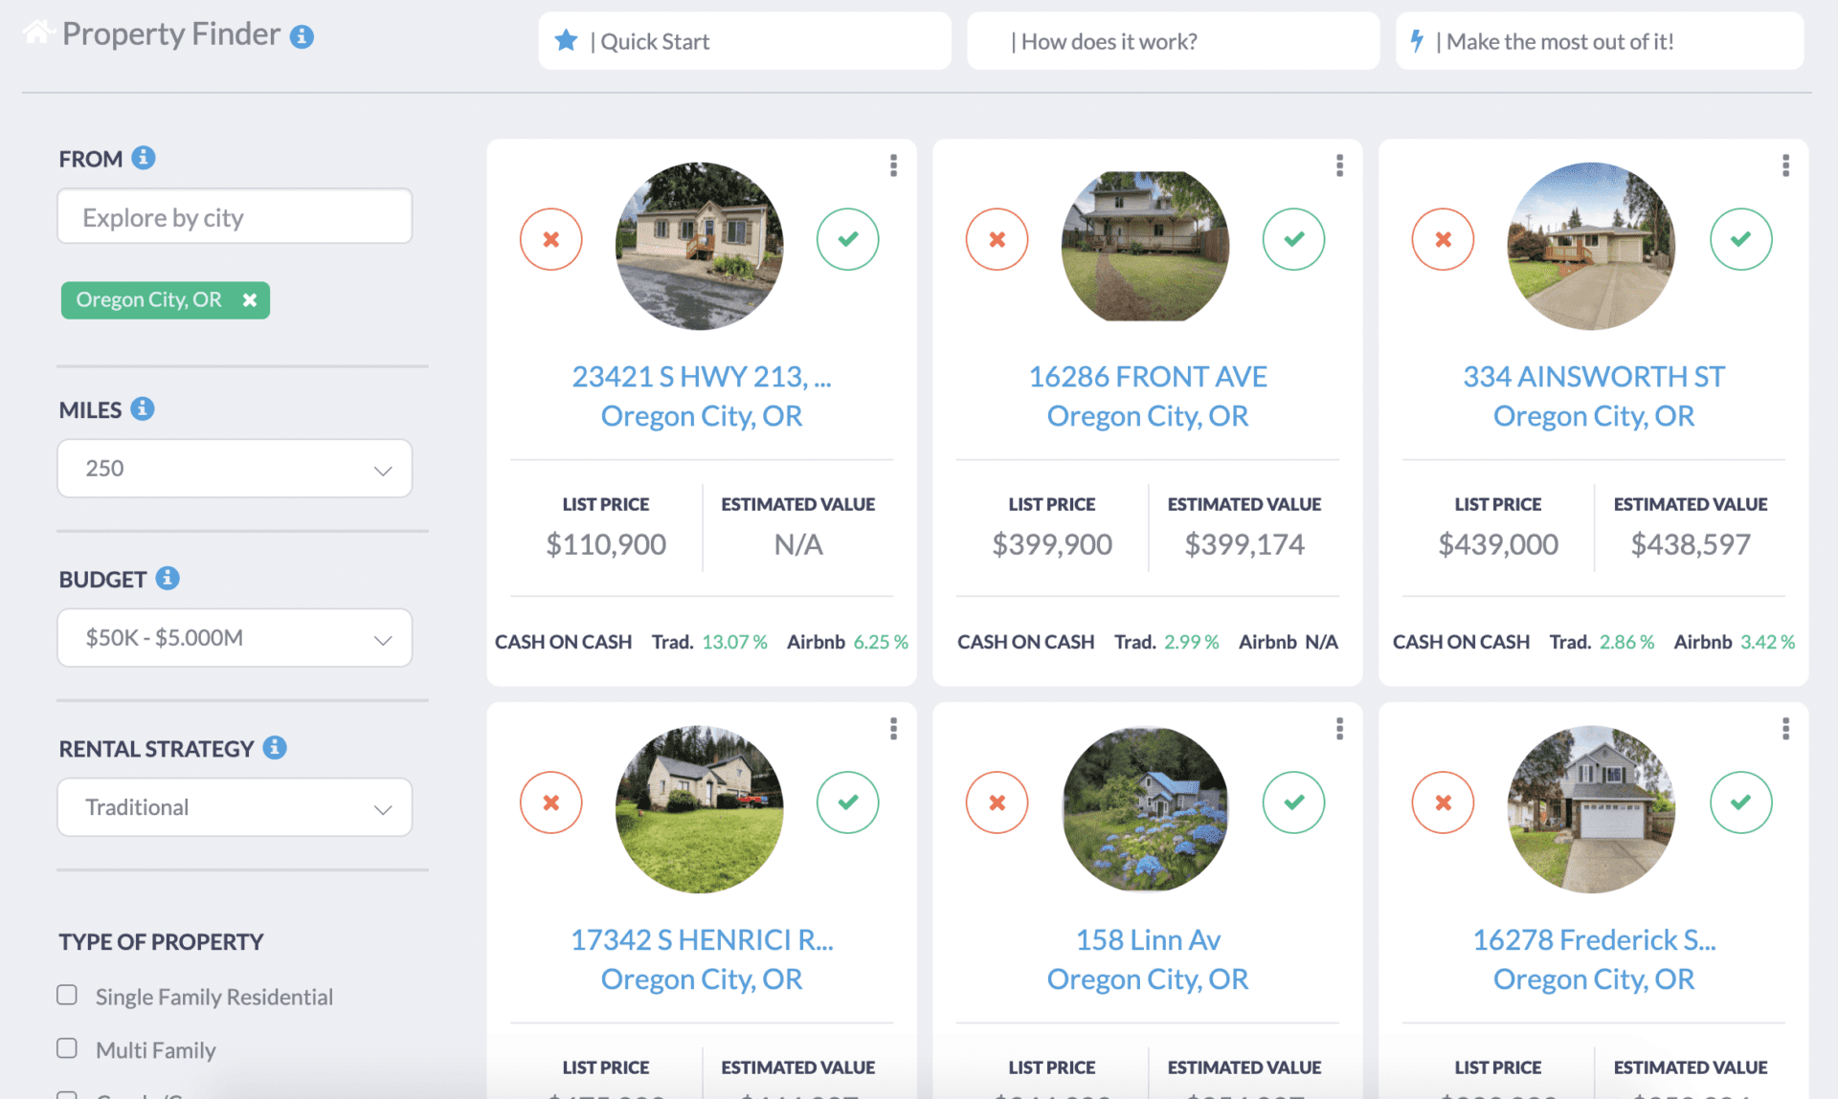Screen dimensions: 1838x1099
Task: Click the info icon next to FROM
Action: pos(144,158)
